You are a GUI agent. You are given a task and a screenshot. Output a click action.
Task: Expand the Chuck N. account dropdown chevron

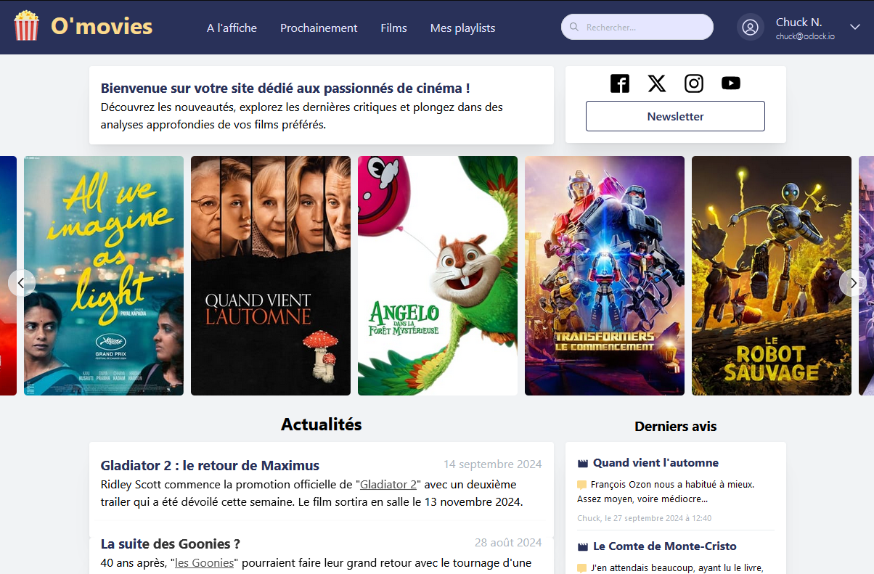[x=854, y=27]
